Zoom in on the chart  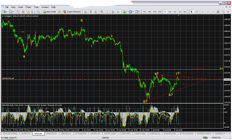coord(102,12)
